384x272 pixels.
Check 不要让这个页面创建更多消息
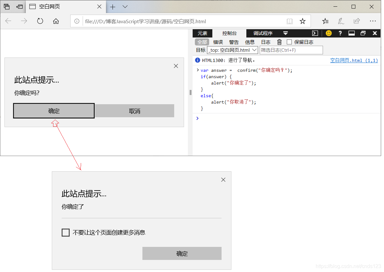point(65,232)
